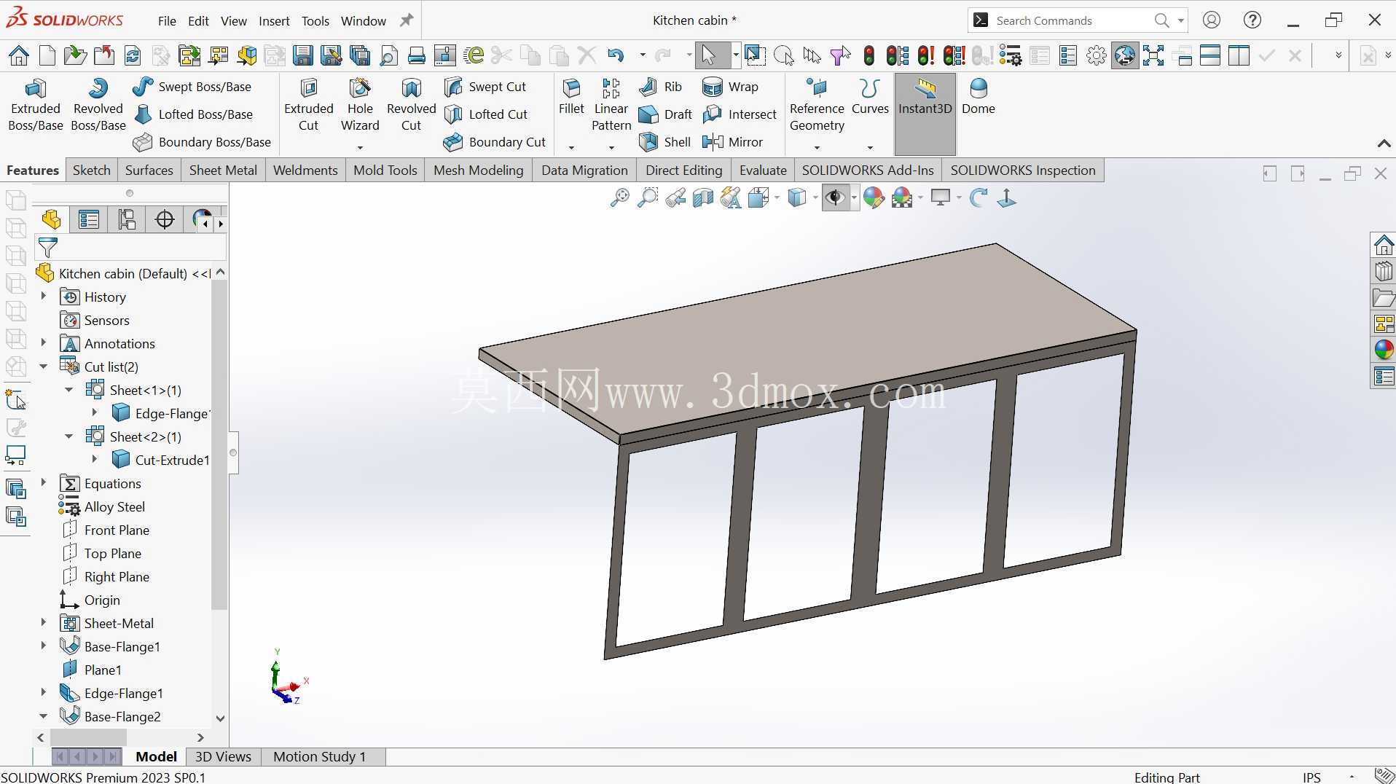Switch to the Weldments tab
This screenshot has height=784, width=1396.
(x=305, y=170)
